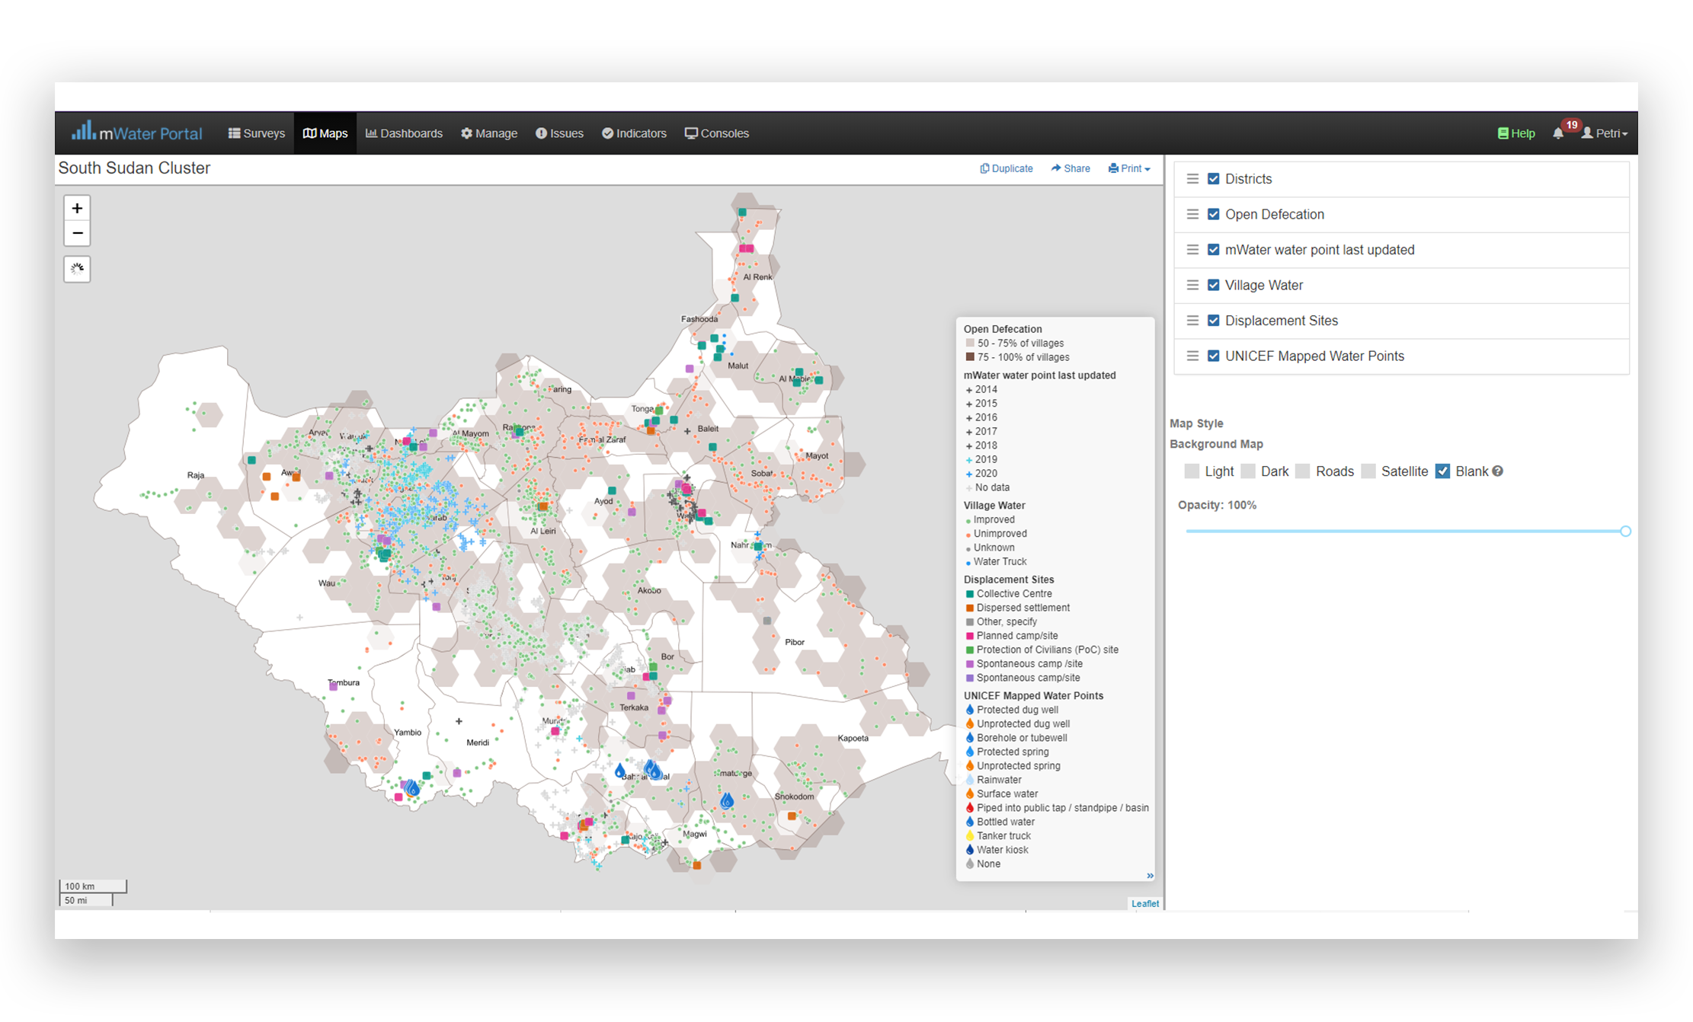Click the water drop marker near Yambio

coord(412,787)
